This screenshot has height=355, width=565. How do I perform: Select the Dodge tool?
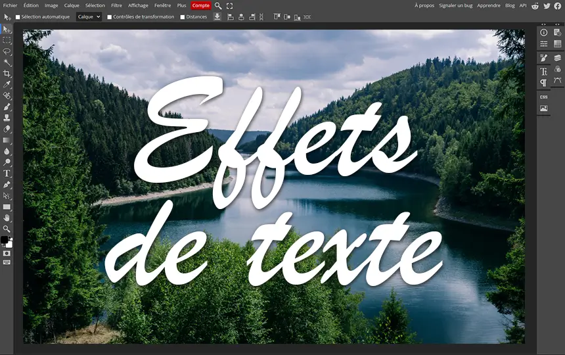click(x=7, y=162)
